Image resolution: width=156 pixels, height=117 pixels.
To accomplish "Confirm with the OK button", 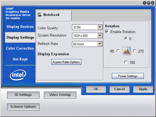I will (x=96, y=89).
